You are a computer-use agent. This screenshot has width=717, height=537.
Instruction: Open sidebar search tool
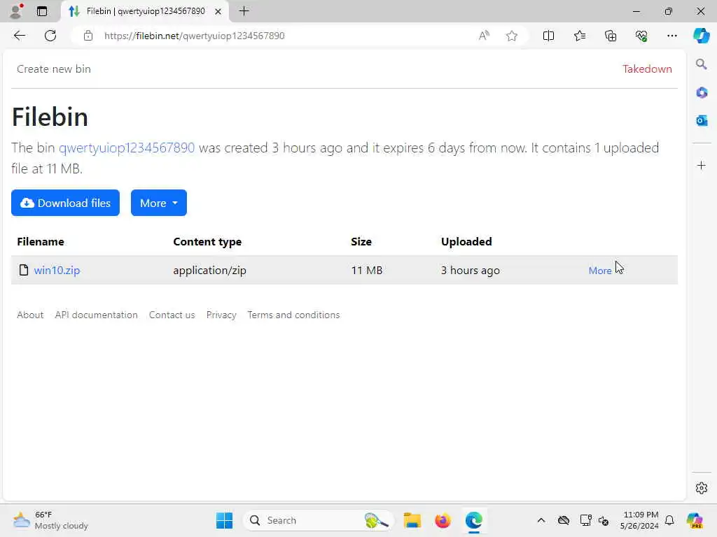click(702, 64)
